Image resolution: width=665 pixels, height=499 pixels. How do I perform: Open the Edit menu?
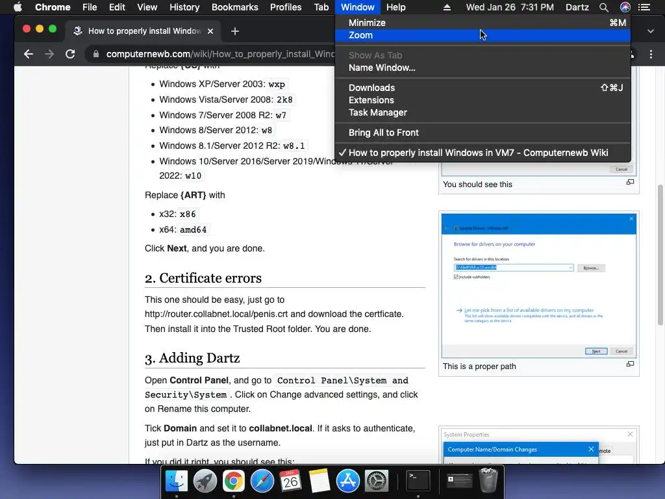click(117, 7)
